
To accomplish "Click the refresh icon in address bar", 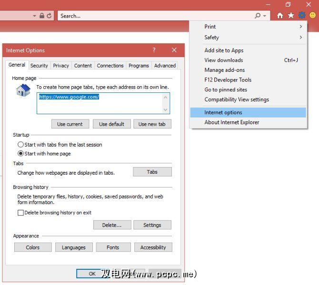I will pyautogui.click(x=49, y=16).
